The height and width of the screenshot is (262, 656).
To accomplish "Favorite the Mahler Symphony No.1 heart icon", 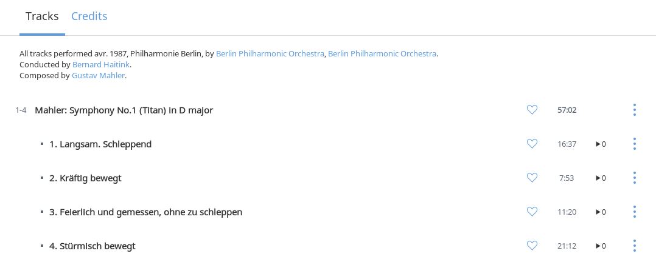I will coord(532,110).
